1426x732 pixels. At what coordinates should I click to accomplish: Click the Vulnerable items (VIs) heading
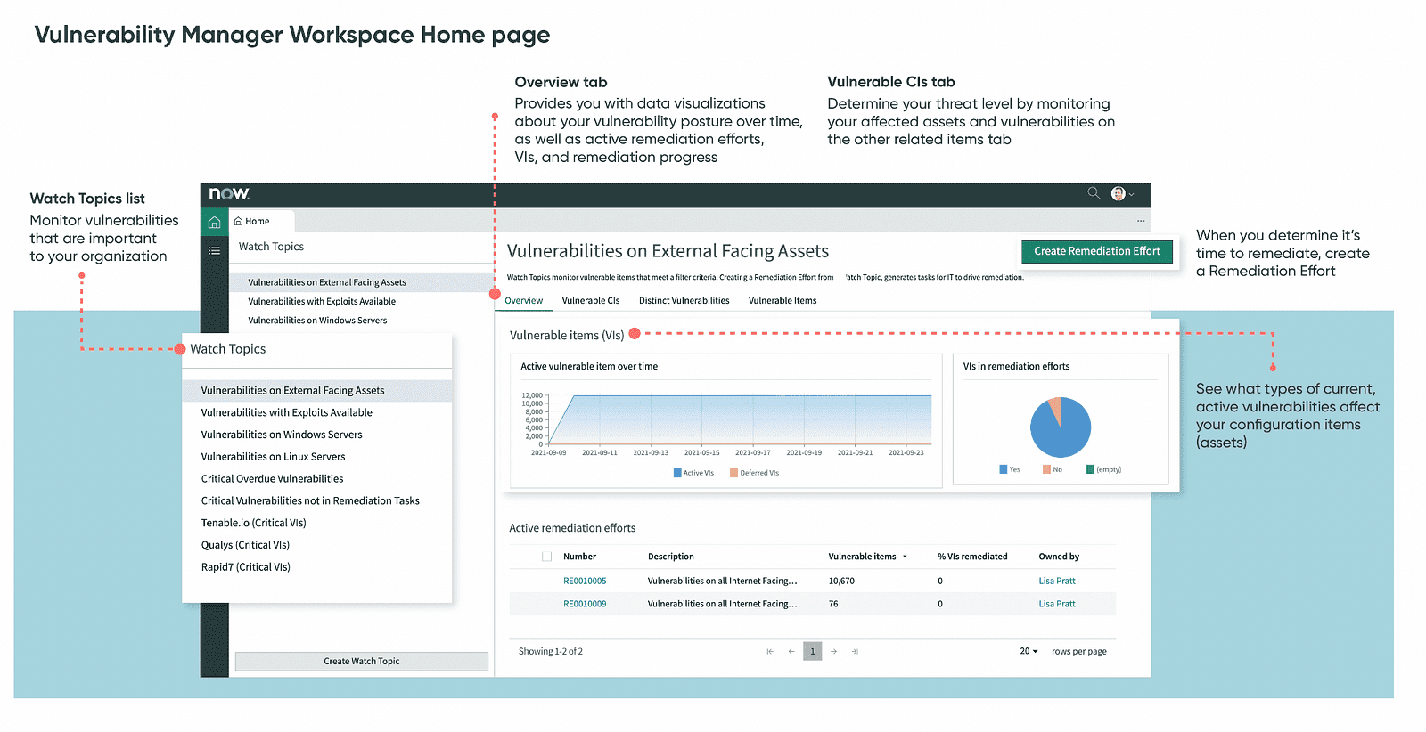click(x=567, y=336)
